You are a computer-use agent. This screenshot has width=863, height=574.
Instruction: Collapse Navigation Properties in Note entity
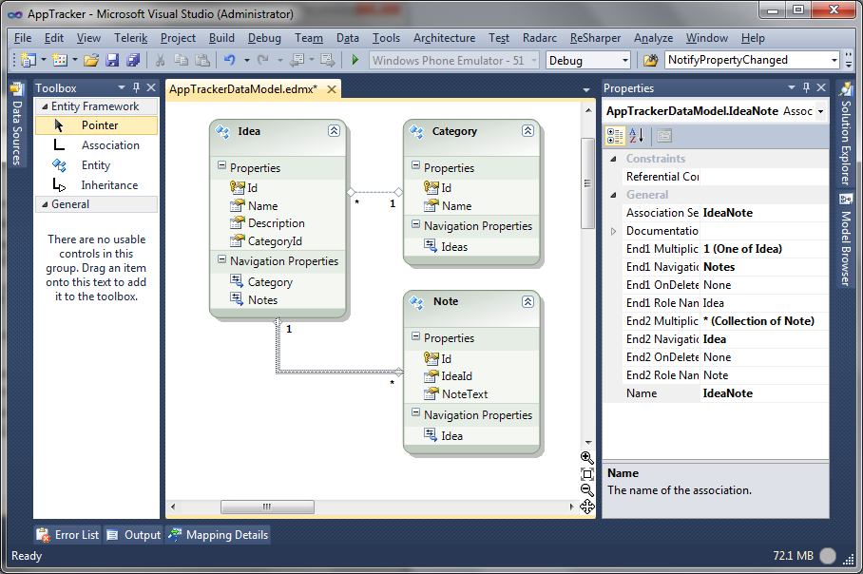[x=415, y=412]
